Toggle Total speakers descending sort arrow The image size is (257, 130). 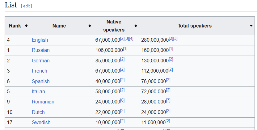(x=251, y=26)
